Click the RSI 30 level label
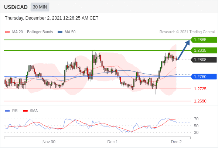 click(196, 132)
